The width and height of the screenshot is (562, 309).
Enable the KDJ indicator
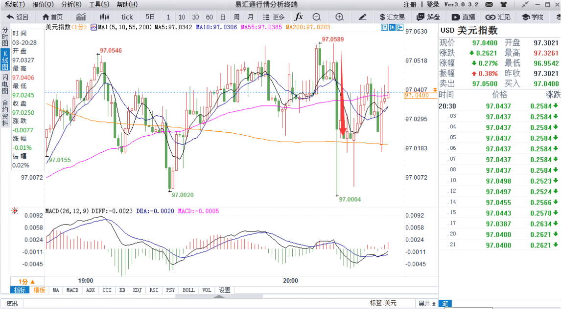[138, 290]
